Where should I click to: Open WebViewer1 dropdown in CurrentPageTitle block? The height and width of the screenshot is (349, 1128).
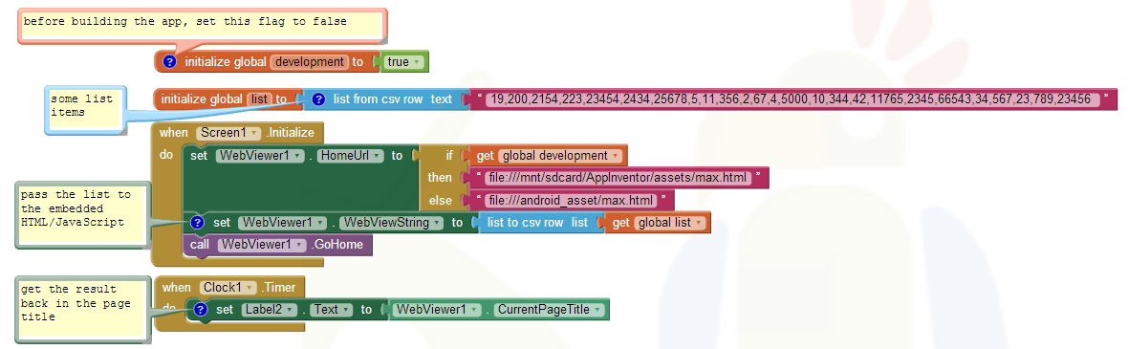click(438, 310)
